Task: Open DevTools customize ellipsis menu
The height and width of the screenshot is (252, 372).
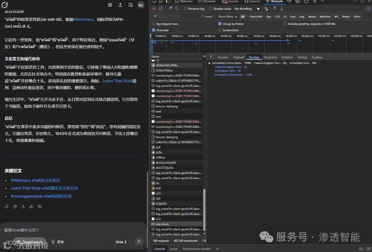Action: tap(355, 1)
